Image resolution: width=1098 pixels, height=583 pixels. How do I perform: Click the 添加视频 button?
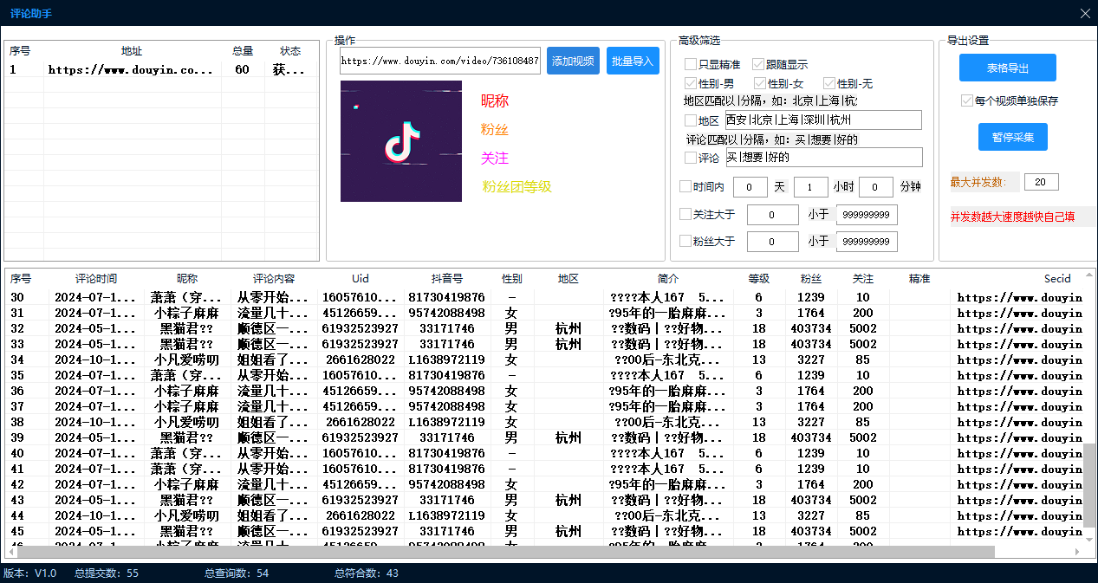(x=573, y=62)
